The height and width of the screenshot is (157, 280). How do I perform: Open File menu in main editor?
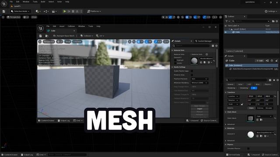(x=11, y=2)
